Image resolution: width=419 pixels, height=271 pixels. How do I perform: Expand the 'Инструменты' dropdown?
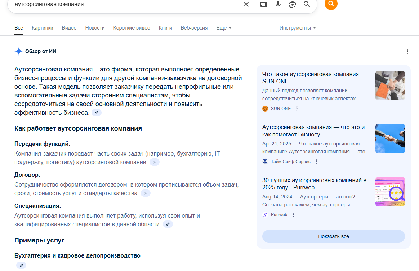click(298, 28)
